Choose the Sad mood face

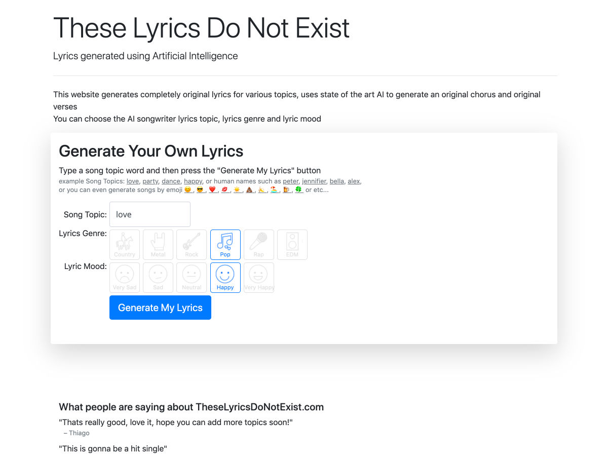(x=158, y=278)
